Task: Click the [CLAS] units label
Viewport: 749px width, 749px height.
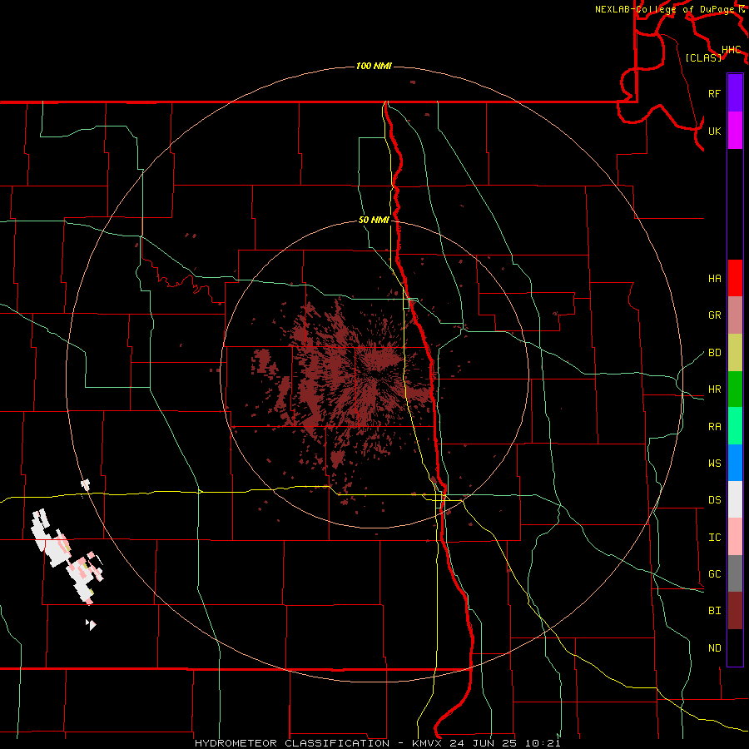Action: [x=703, y=57]
